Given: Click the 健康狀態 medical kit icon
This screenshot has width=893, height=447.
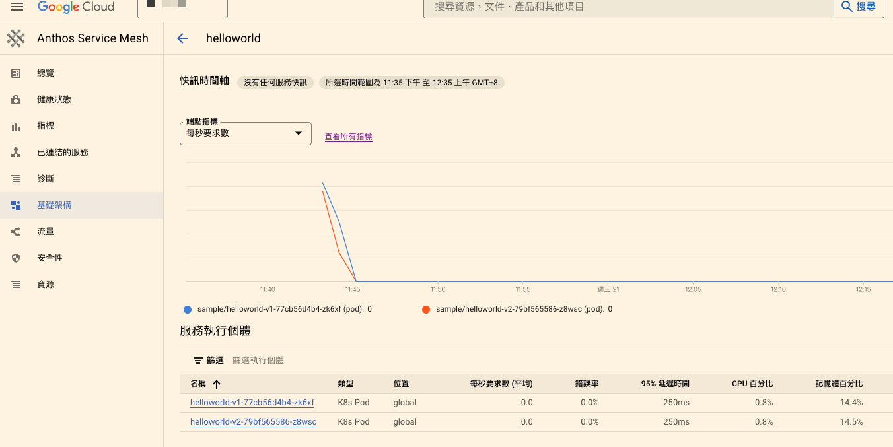Looking at the screenshot, I should coord(16,100).
